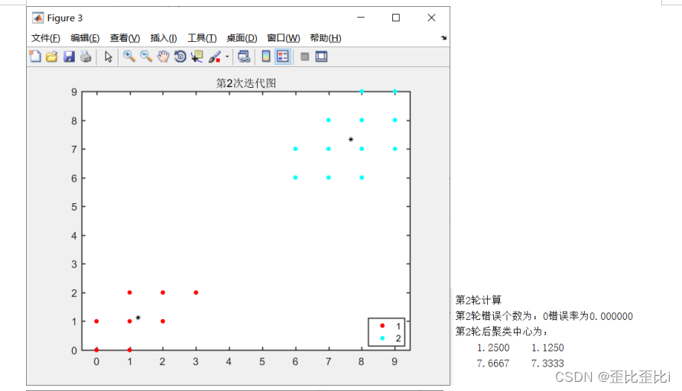The image size is (682, 391).
Task: Click legend entry 2 cyan marker
Action: 382,338
